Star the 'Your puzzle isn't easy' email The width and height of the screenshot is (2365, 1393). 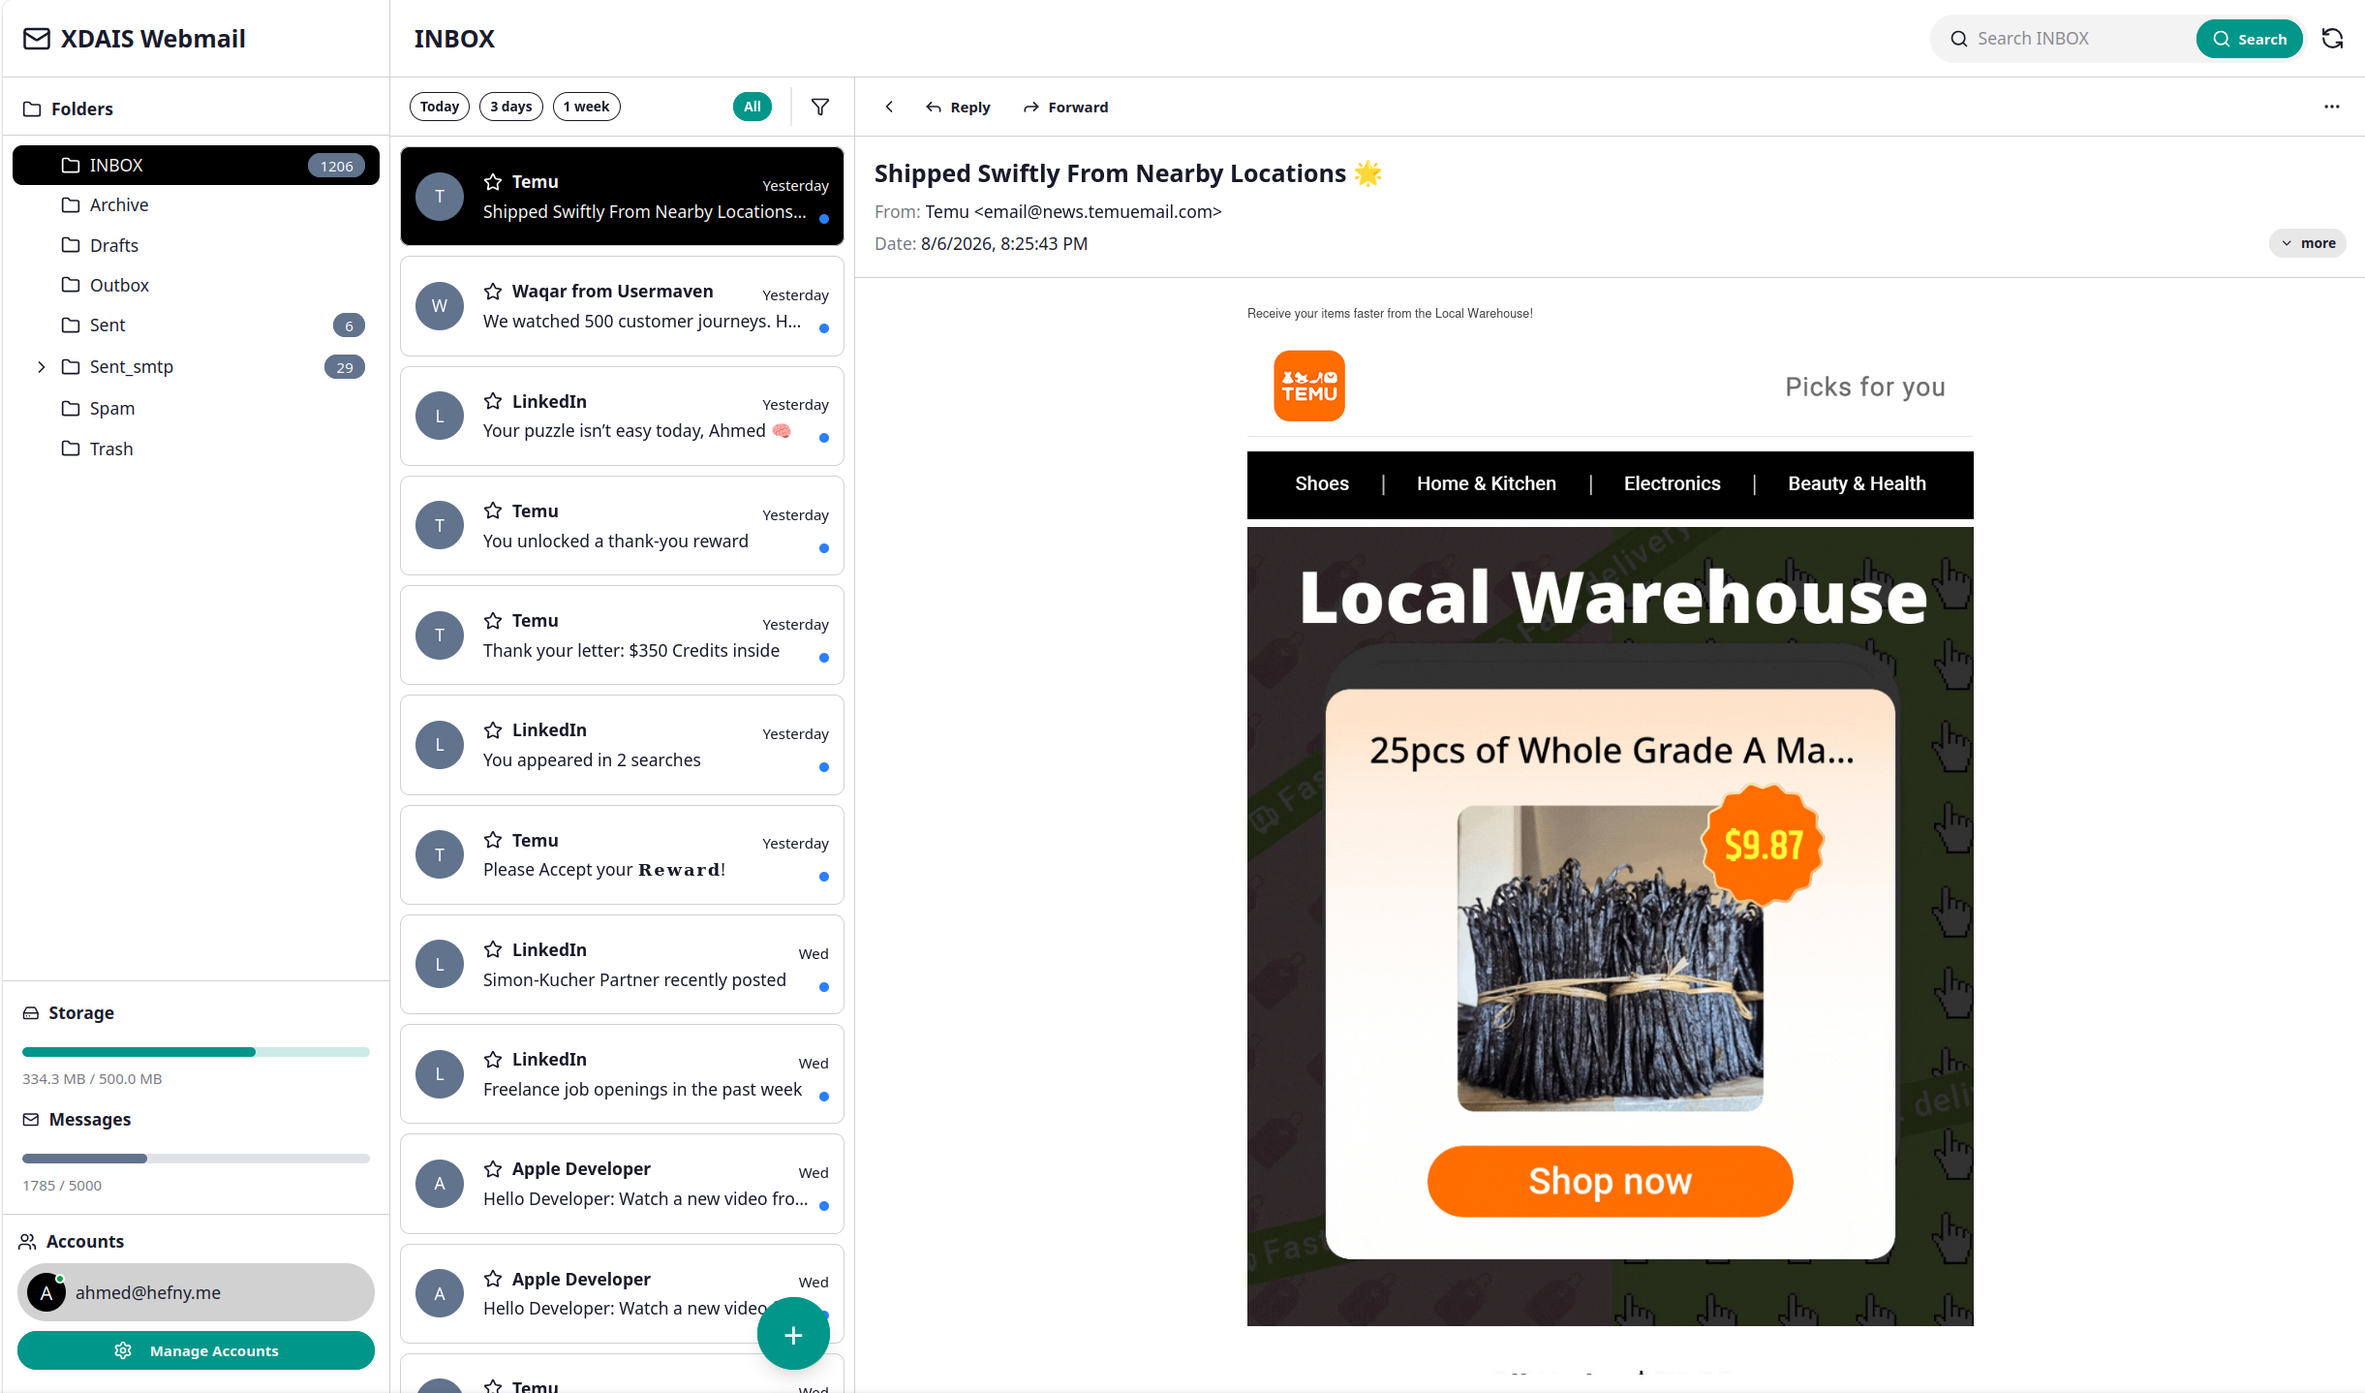point(493,401)
